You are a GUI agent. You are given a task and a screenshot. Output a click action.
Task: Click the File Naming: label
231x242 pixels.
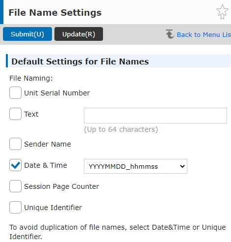[x=31, y=78]
